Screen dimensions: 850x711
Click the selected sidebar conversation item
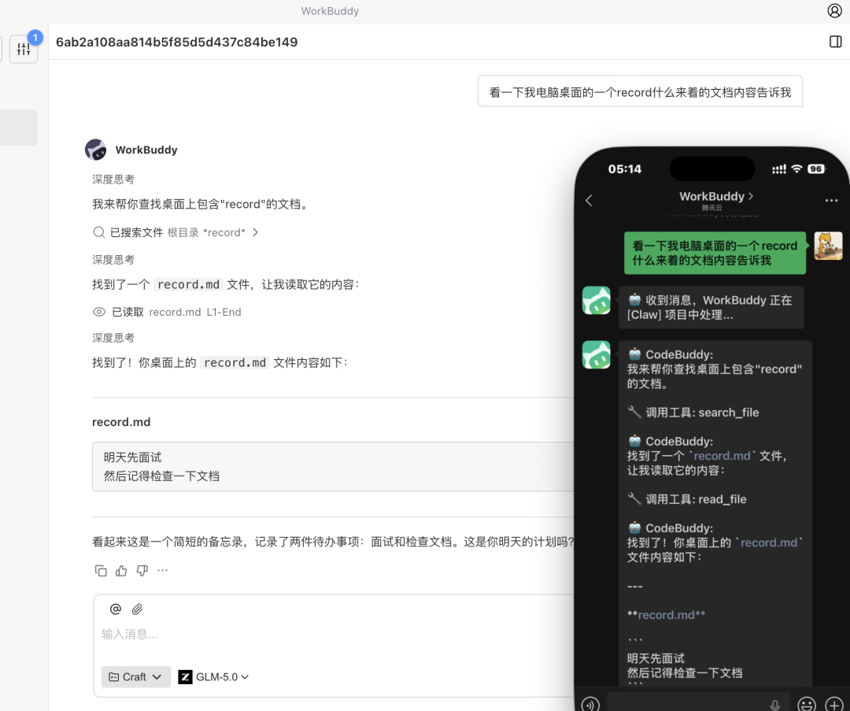coord(19,128)
